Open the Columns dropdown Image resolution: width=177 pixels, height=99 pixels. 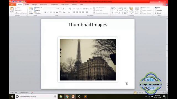[x=87, y=12]
